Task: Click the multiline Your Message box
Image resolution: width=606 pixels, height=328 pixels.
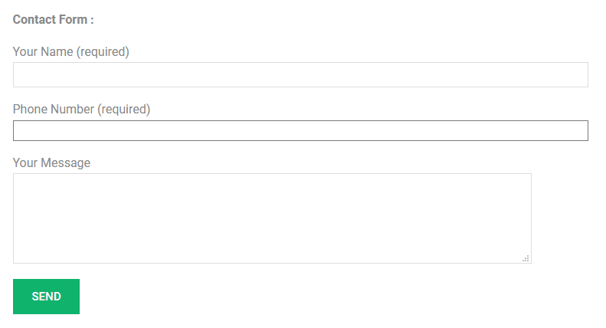Action: point(272,218)
